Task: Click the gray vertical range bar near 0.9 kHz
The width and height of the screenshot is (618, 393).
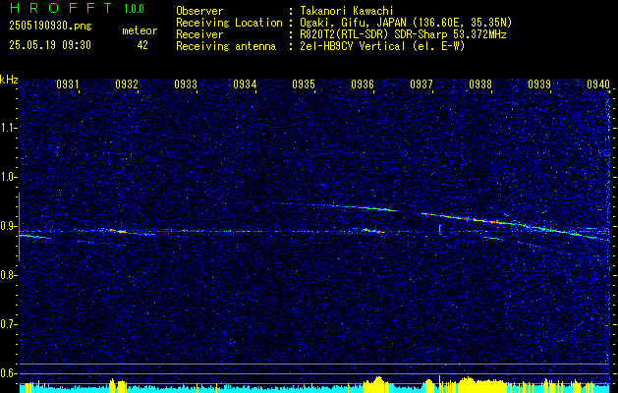Action: click(19, 227)
